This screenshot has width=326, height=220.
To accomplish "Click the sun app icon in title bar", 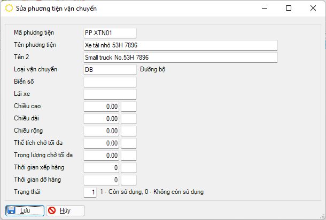I will click(9, 9).
